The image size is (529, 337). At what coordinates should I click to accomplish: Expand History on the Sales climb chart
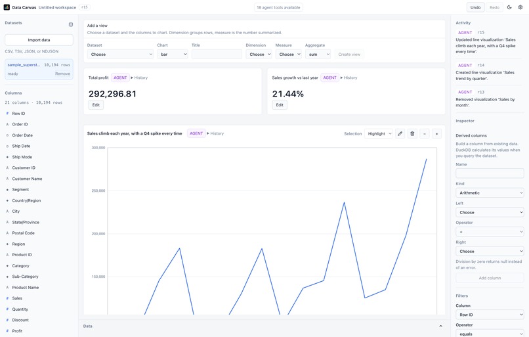tap(215, 133)
